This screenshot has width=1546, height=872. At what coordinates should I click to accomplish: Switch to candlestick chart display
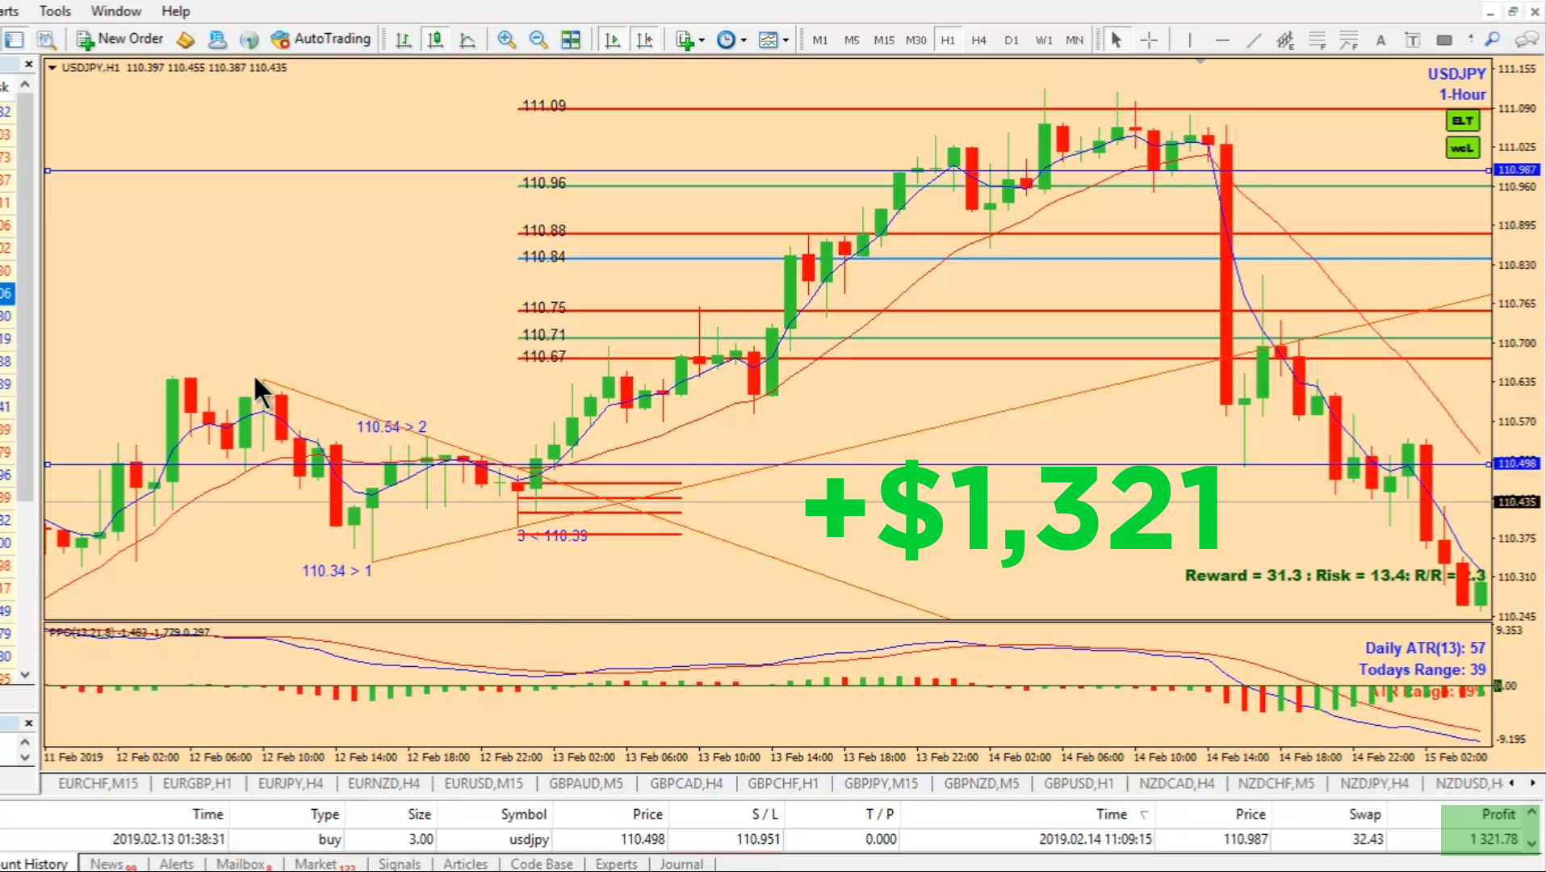[435, 40]
